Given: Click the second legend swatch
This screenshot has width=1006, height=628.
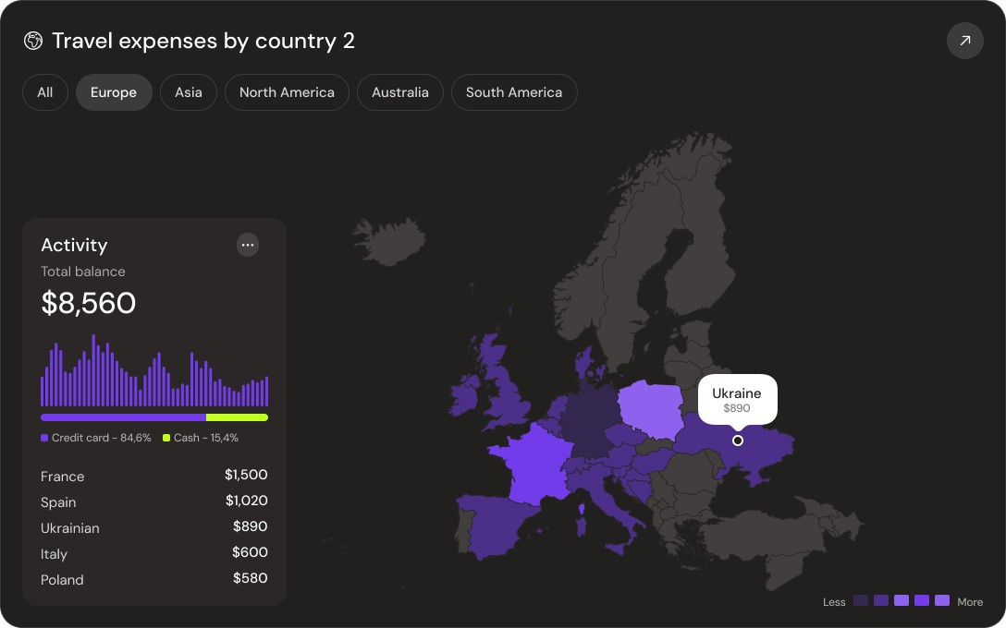Looking at the screenshot, I should click(881, 600).
